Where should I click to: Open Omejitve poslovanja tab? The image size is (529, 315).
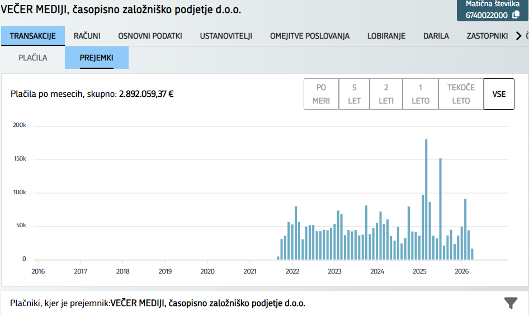309,36
